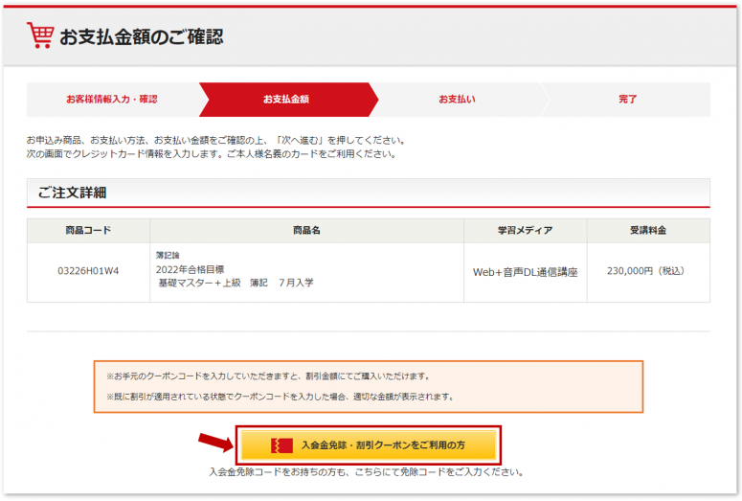Click the 学習メディア column header
The image size is (742, 501).
525,231
